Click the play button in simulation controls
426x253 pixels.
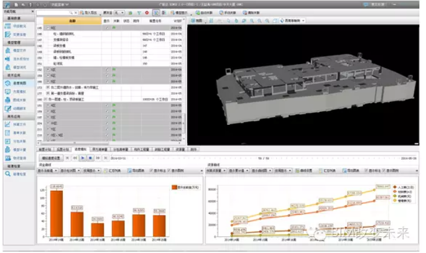click(83, 158)
